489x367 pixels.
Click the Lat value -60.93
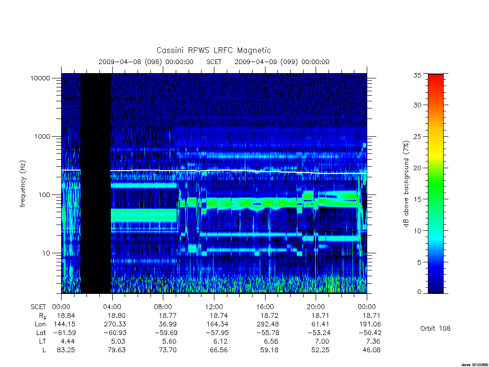[x=115, y=333]
